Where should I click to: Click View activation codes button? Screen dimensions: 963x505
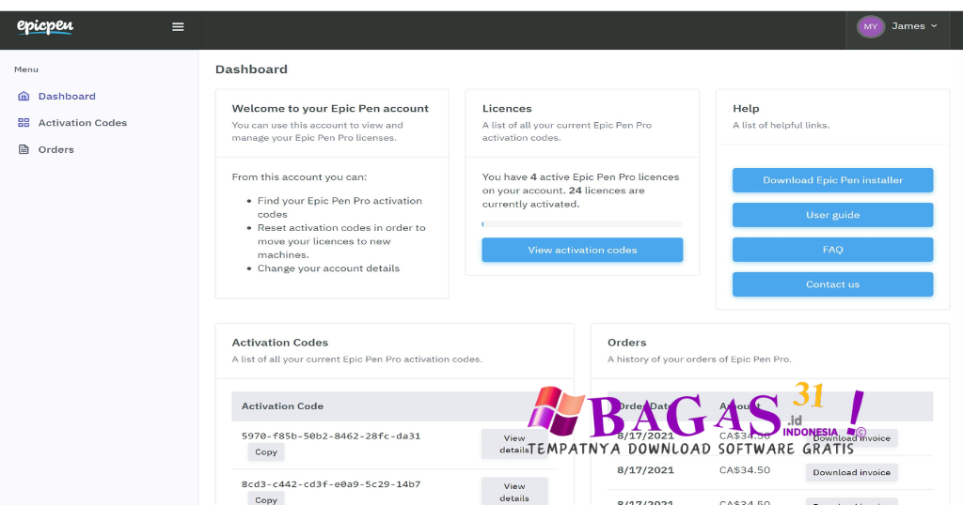point(582,250)
